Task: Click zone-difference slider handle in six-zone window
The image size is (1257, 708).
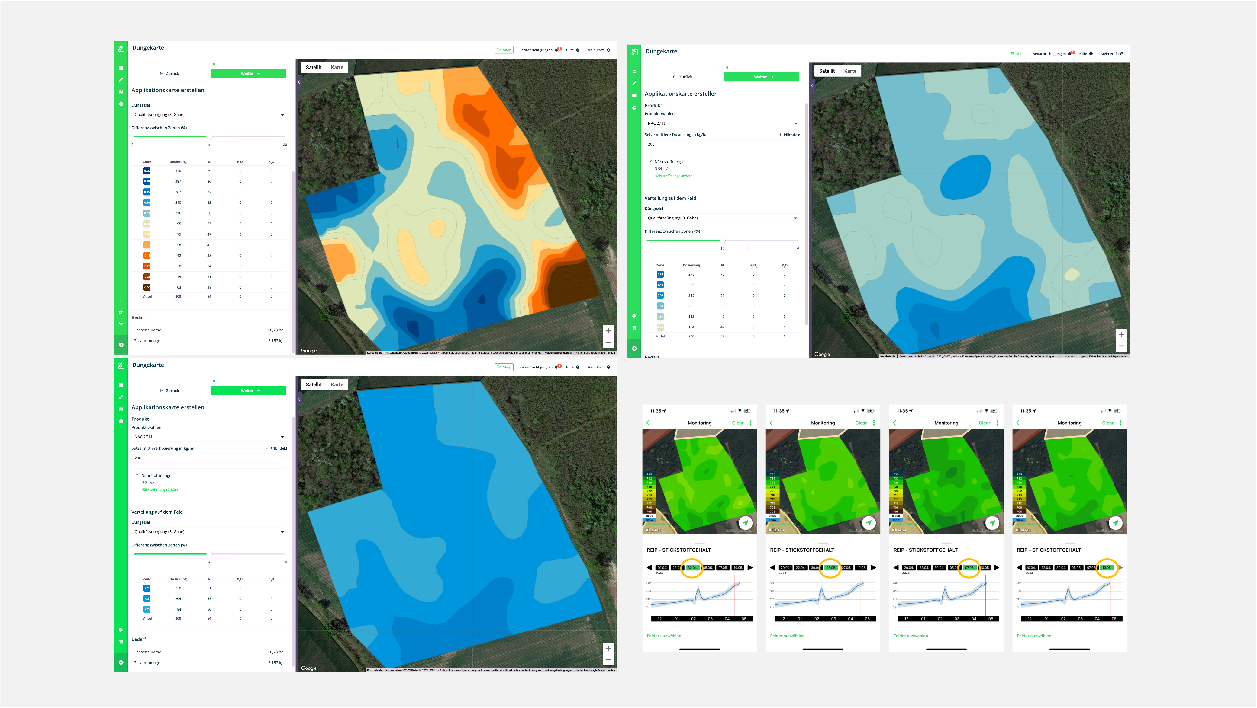Action: [x=723, y=240]
